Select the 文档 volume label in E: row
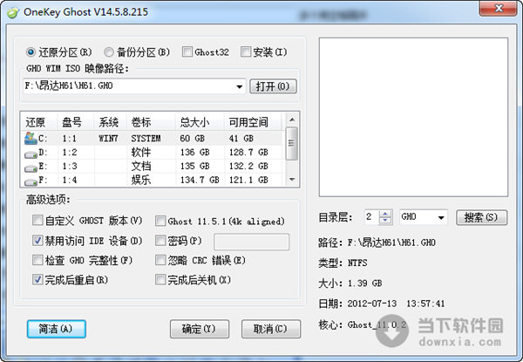523x362 pixels. coord(140,166)
